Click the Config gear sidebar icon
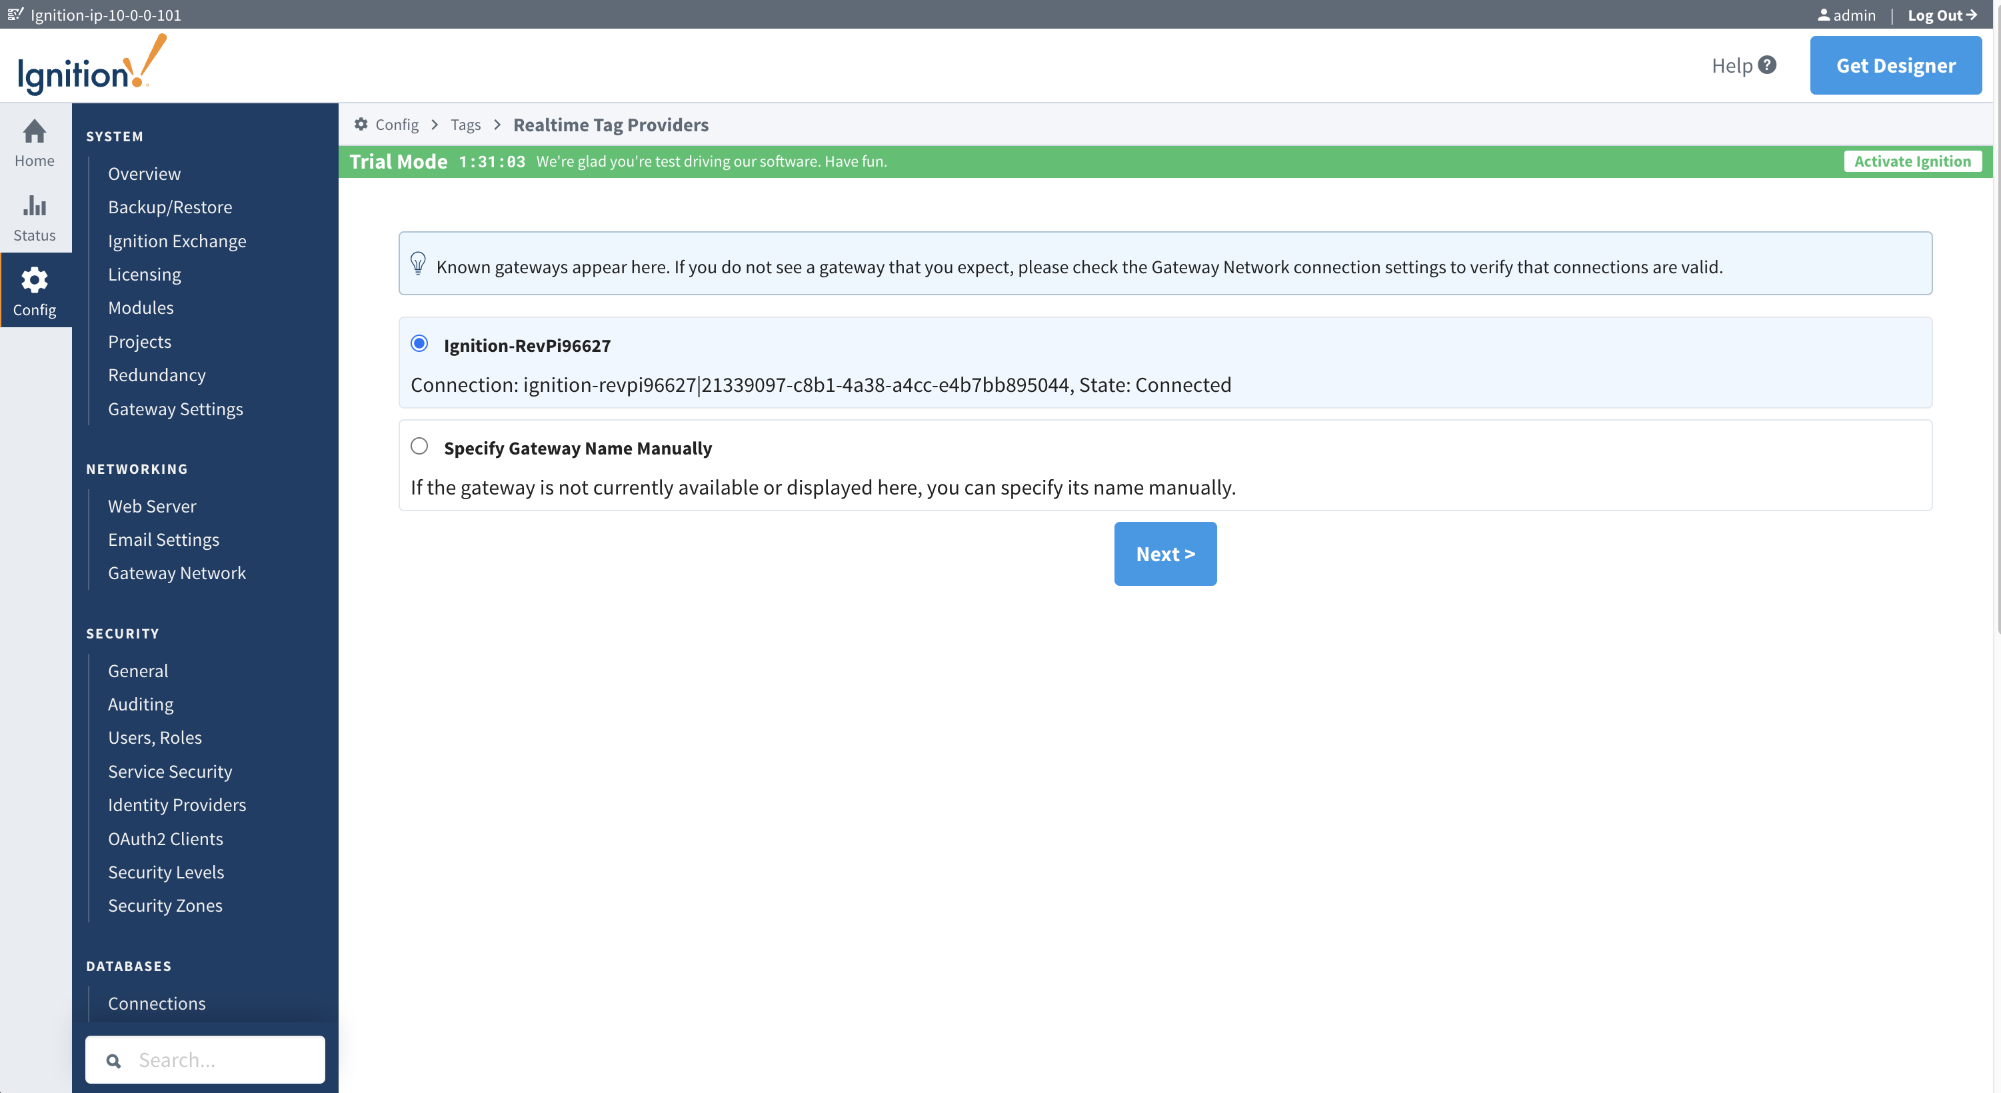The width and height of the screenshot is (2001, 1093). [x=34, y=281]
